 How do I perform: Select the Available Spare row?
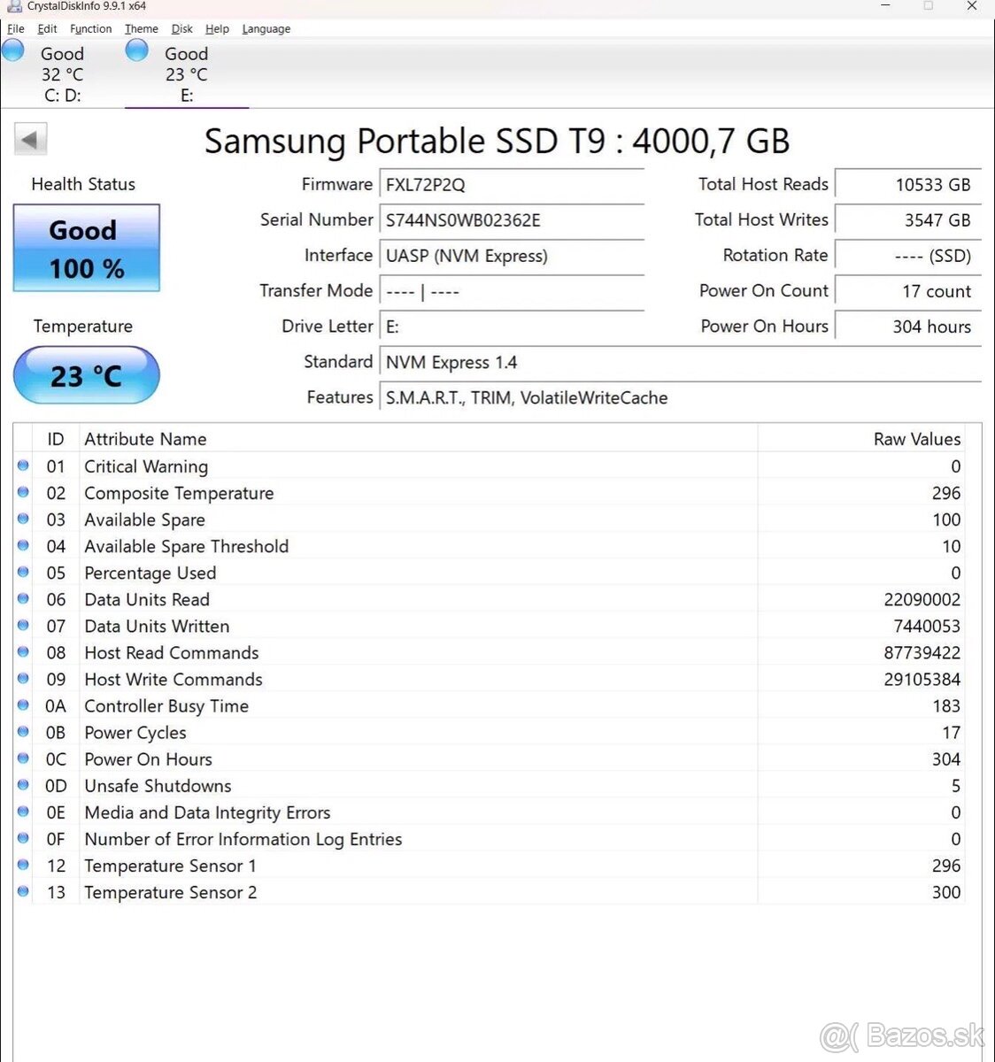[x=490, y=519]
